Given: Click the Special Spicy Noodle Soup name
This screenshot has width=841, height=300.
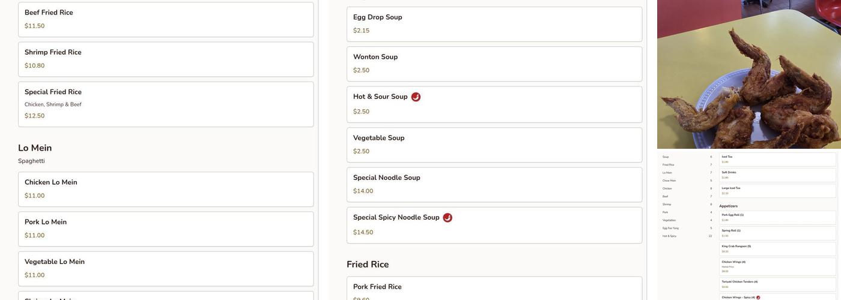Looking at the screenshot, I should [396, 218].
